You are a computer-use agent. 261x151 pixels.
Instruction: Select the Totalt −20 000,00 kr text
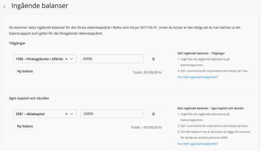(146, 127)
